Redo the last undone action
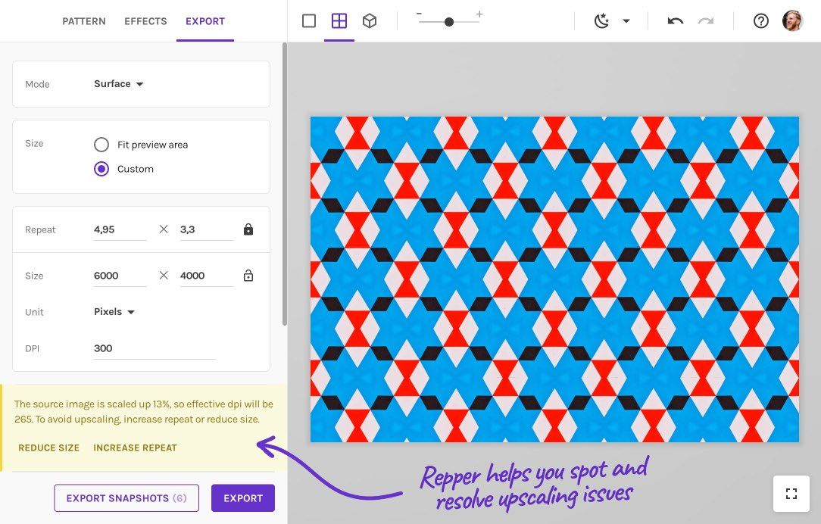The image size is (821, 524). pos(706,21)
